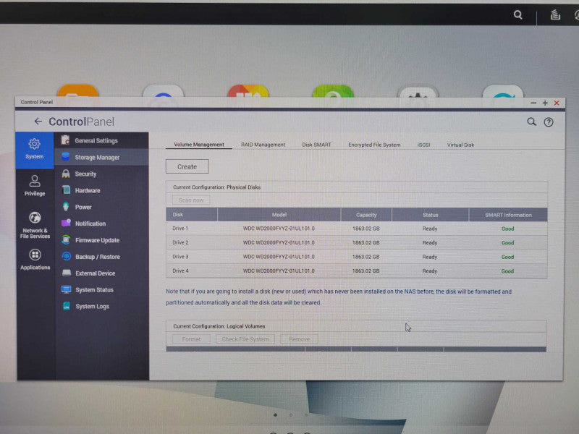The width and height of the screenshot is (579, 434).
Task: Click the SMART Information column header
Action: pos(508,215)
